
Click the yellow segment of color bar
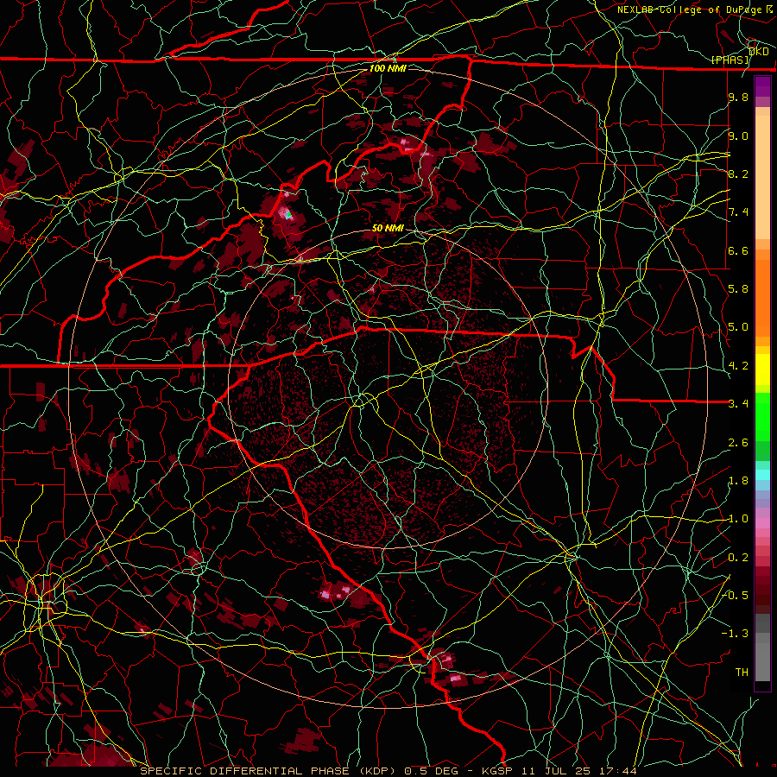pyautogui.click(x=762, y=370)
